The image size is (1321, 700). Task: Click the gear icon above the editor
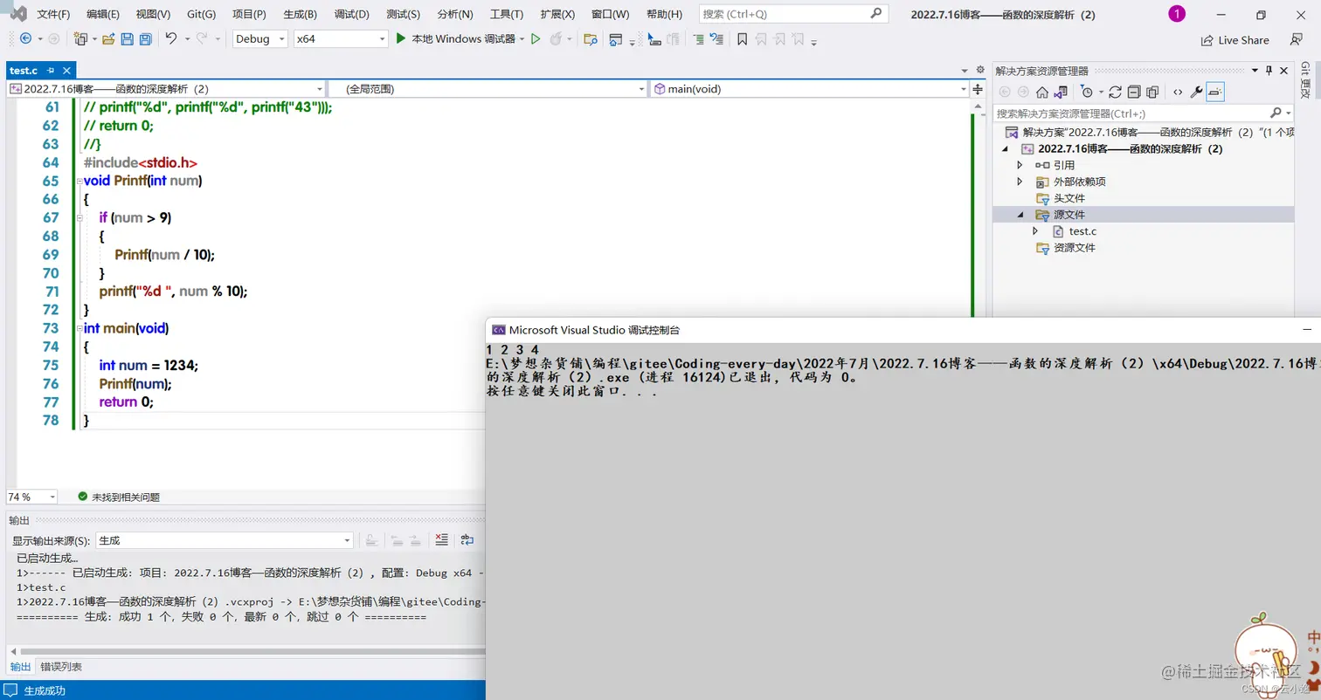979,70
